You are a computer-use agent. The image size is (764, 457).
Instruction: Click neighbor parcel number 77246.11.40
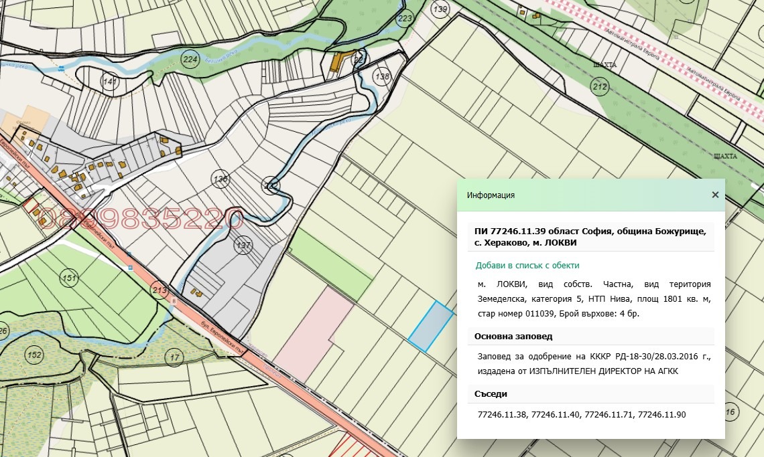556,415
